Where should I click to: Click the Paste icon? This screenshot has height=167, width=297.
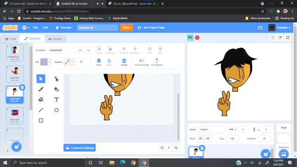pos(109,62)
